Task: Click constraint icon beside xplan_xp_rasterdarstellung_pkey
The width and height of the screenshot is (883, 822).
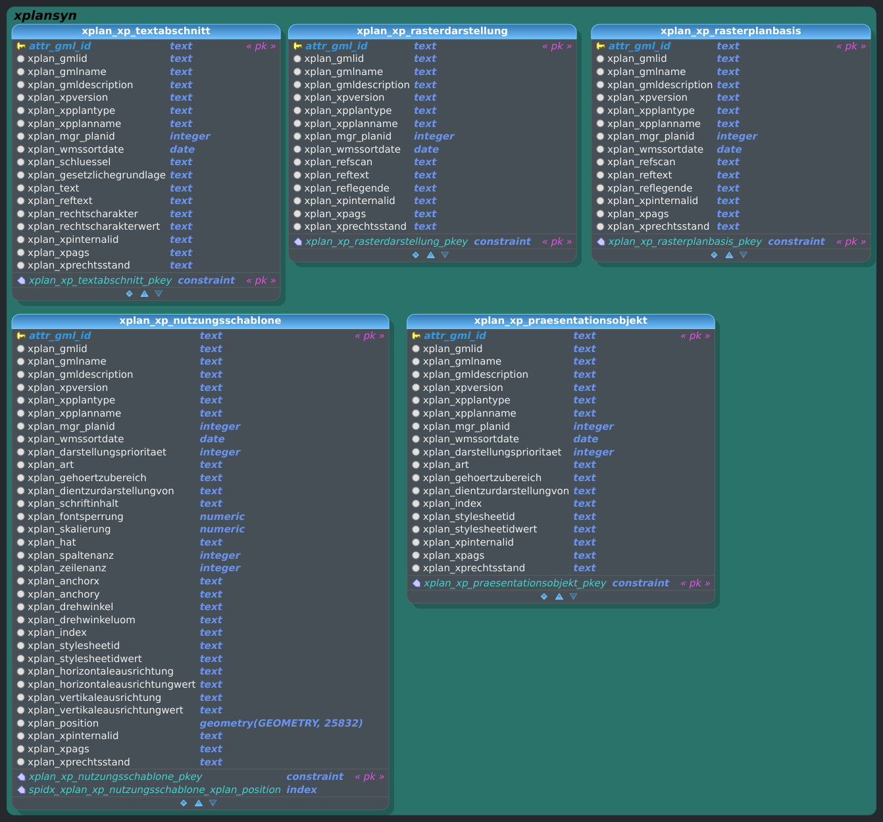Action: [x=297, y=242]
